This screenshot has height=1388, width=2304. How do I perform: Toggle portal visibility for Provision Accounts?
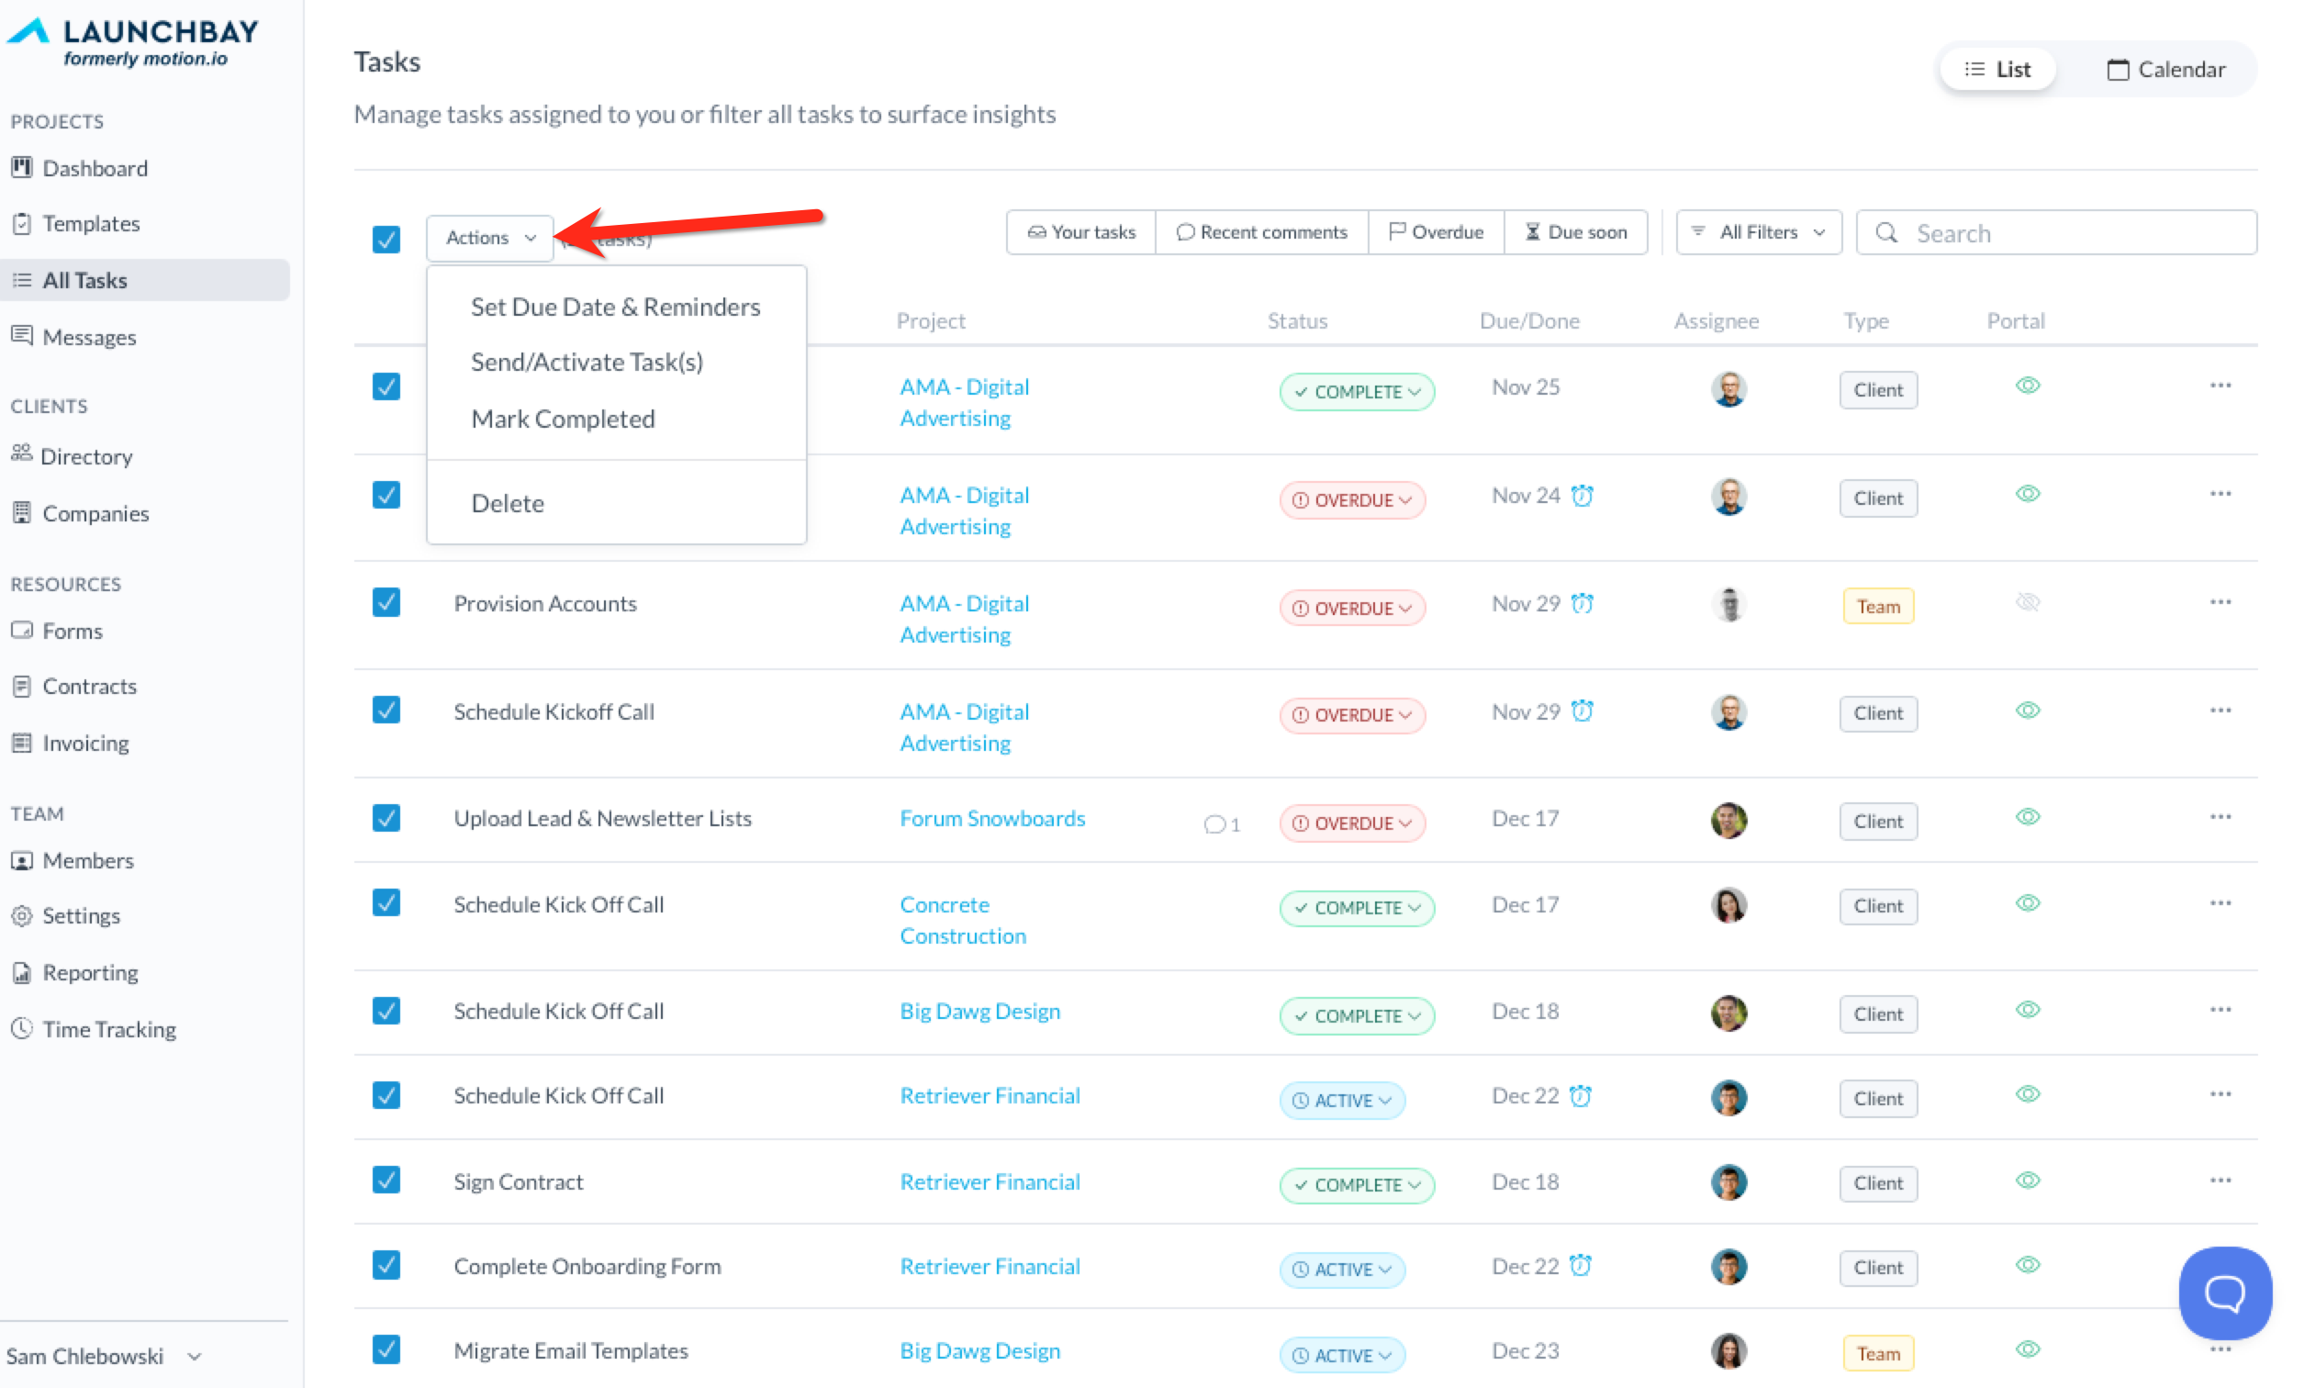[2026, 602]
